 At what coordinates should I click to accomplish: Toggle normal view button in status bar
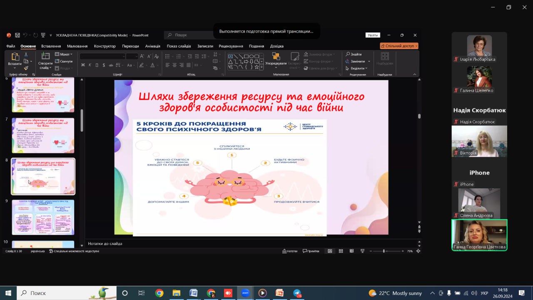point(330,251)
